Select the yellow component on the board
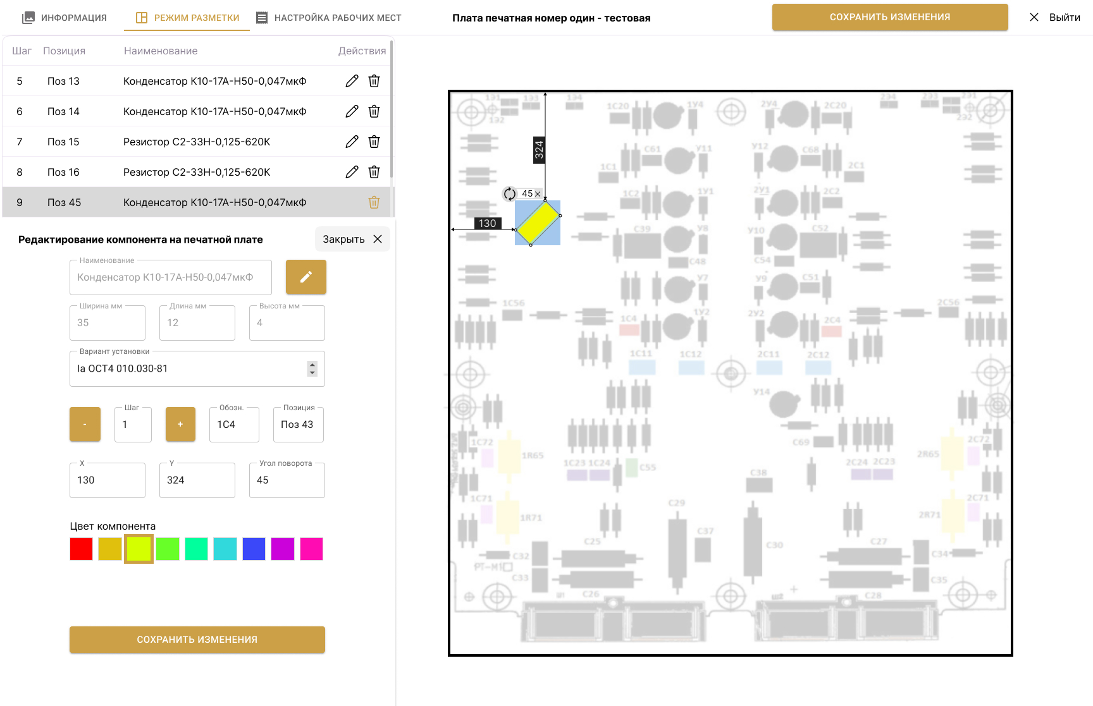1093x706 pixels. [538, 222]
